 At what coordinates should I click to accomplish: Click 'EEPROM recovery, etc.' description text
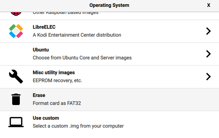pos(57,81)
